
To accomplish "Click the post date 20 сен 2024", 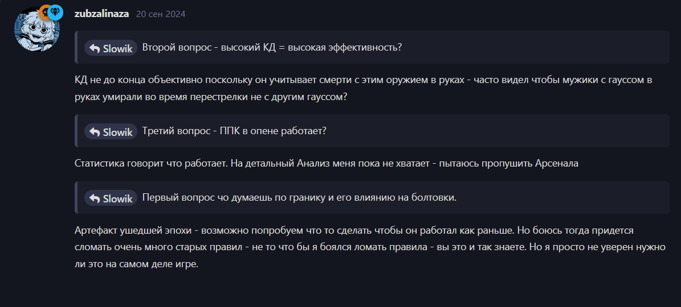I will [161, 14].
